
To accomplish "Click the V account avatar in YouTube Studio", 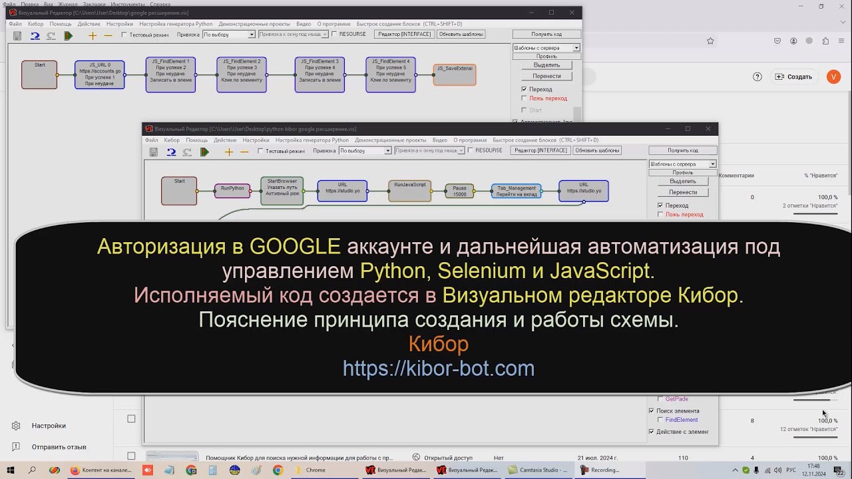I will (x=833, y=77).
